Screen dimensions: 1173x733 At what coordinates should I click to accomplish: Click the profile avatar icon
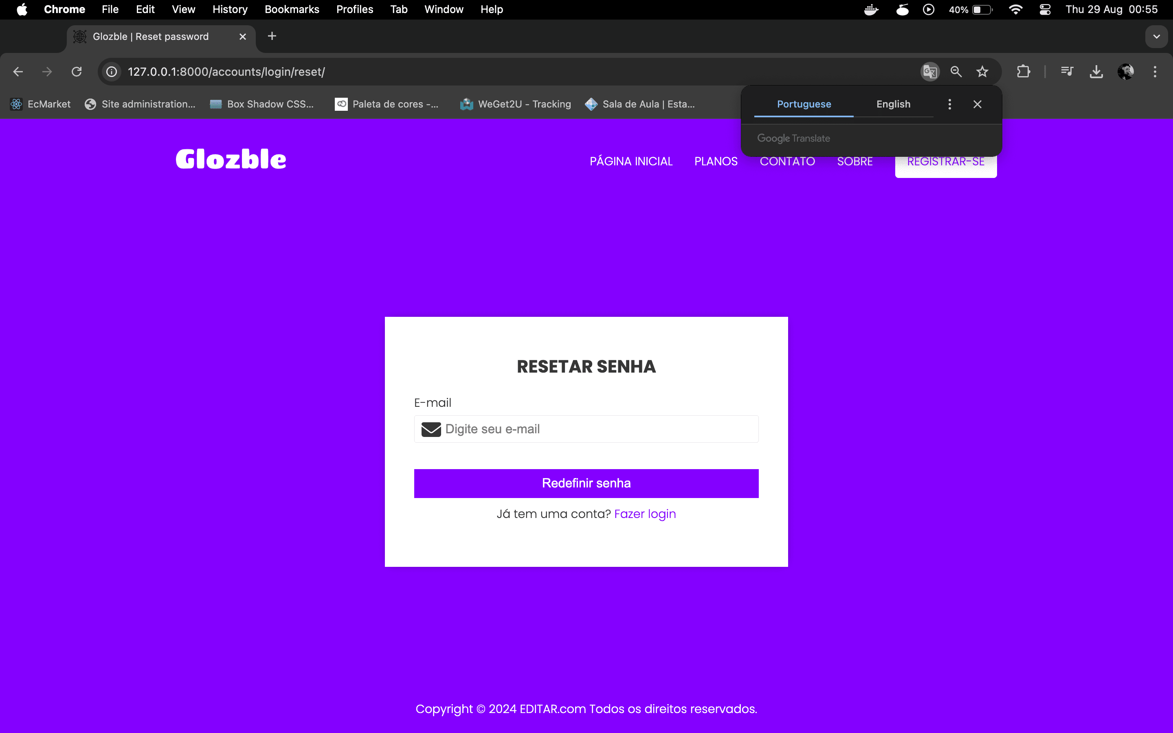pos(1125,72)
